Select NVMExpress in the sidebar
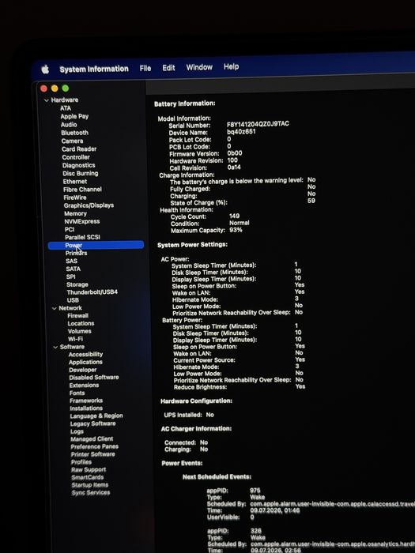Screen dimensions: 415x553 [82, 221]
